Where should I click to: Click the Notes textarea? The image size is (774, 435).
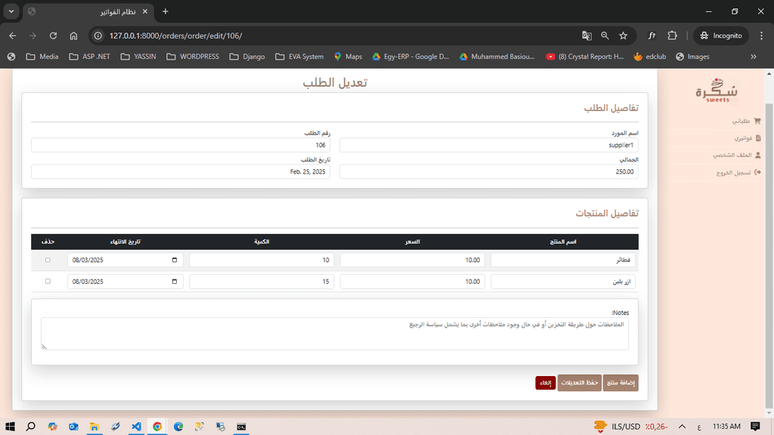pos(335,333)
